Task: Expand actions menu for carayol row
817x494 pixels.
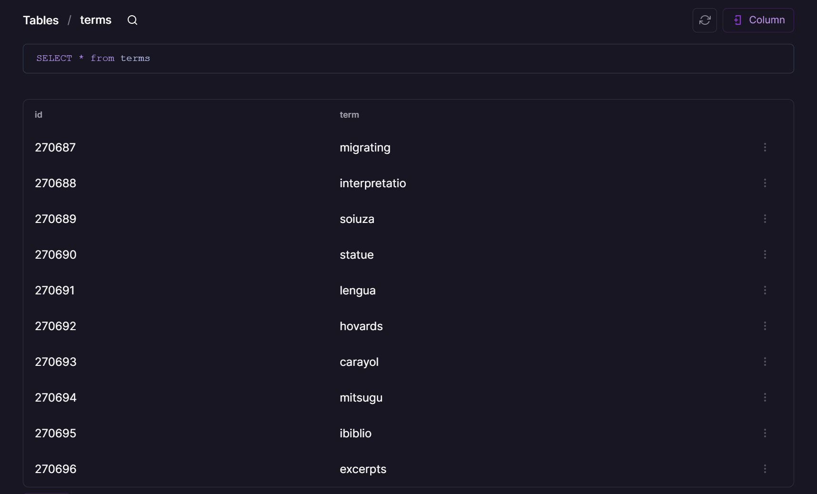Action: click(765, 362)
